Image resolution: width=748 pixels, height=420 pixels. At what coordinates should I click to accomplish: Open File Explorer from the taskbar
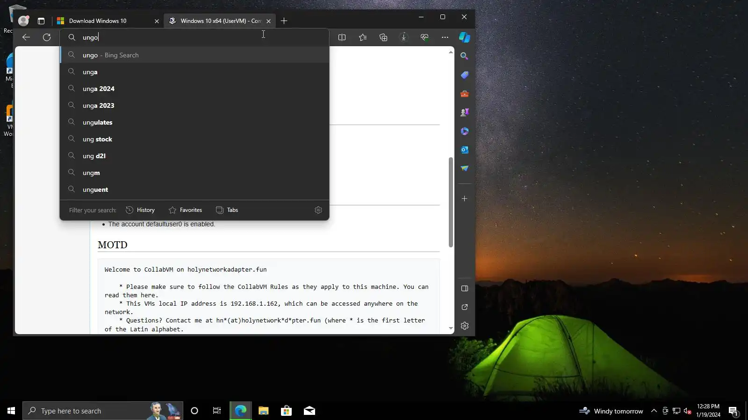pos(264,411)
